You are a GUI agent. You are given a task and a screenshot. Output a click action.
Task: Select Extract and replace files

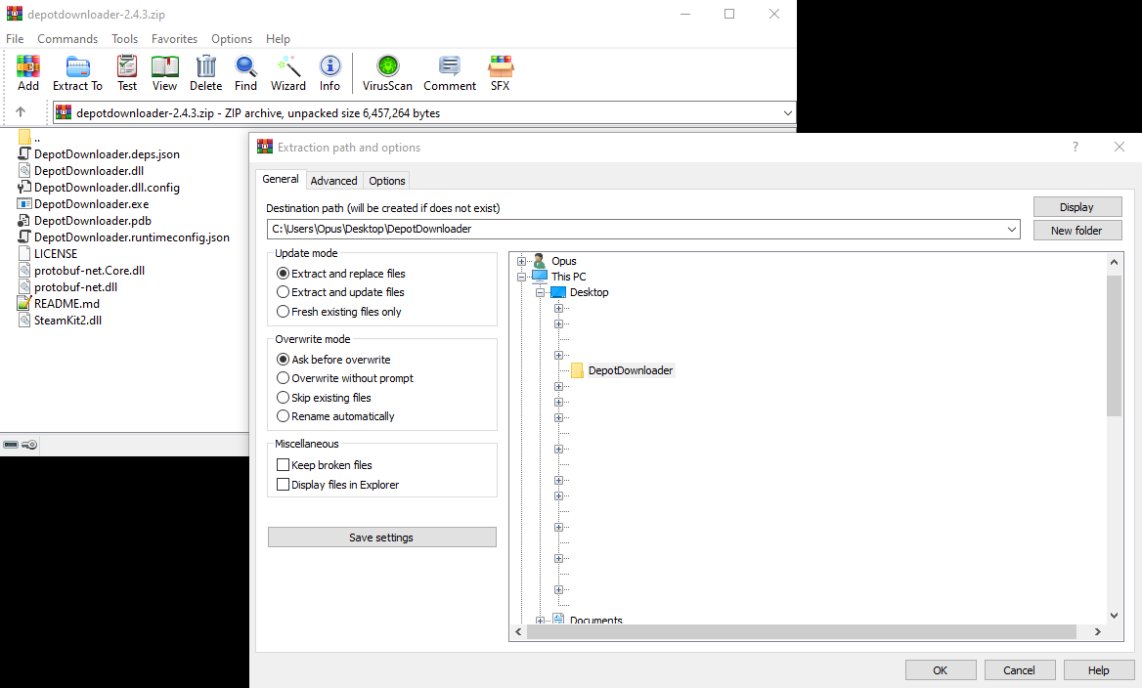click(x=283, y=274)
